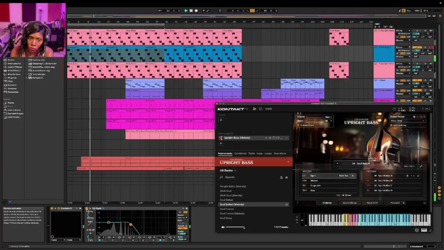This screenshot has width=444, height=250.
Task: Add a new instrument below Upright Bass
Action: point(221,143)
